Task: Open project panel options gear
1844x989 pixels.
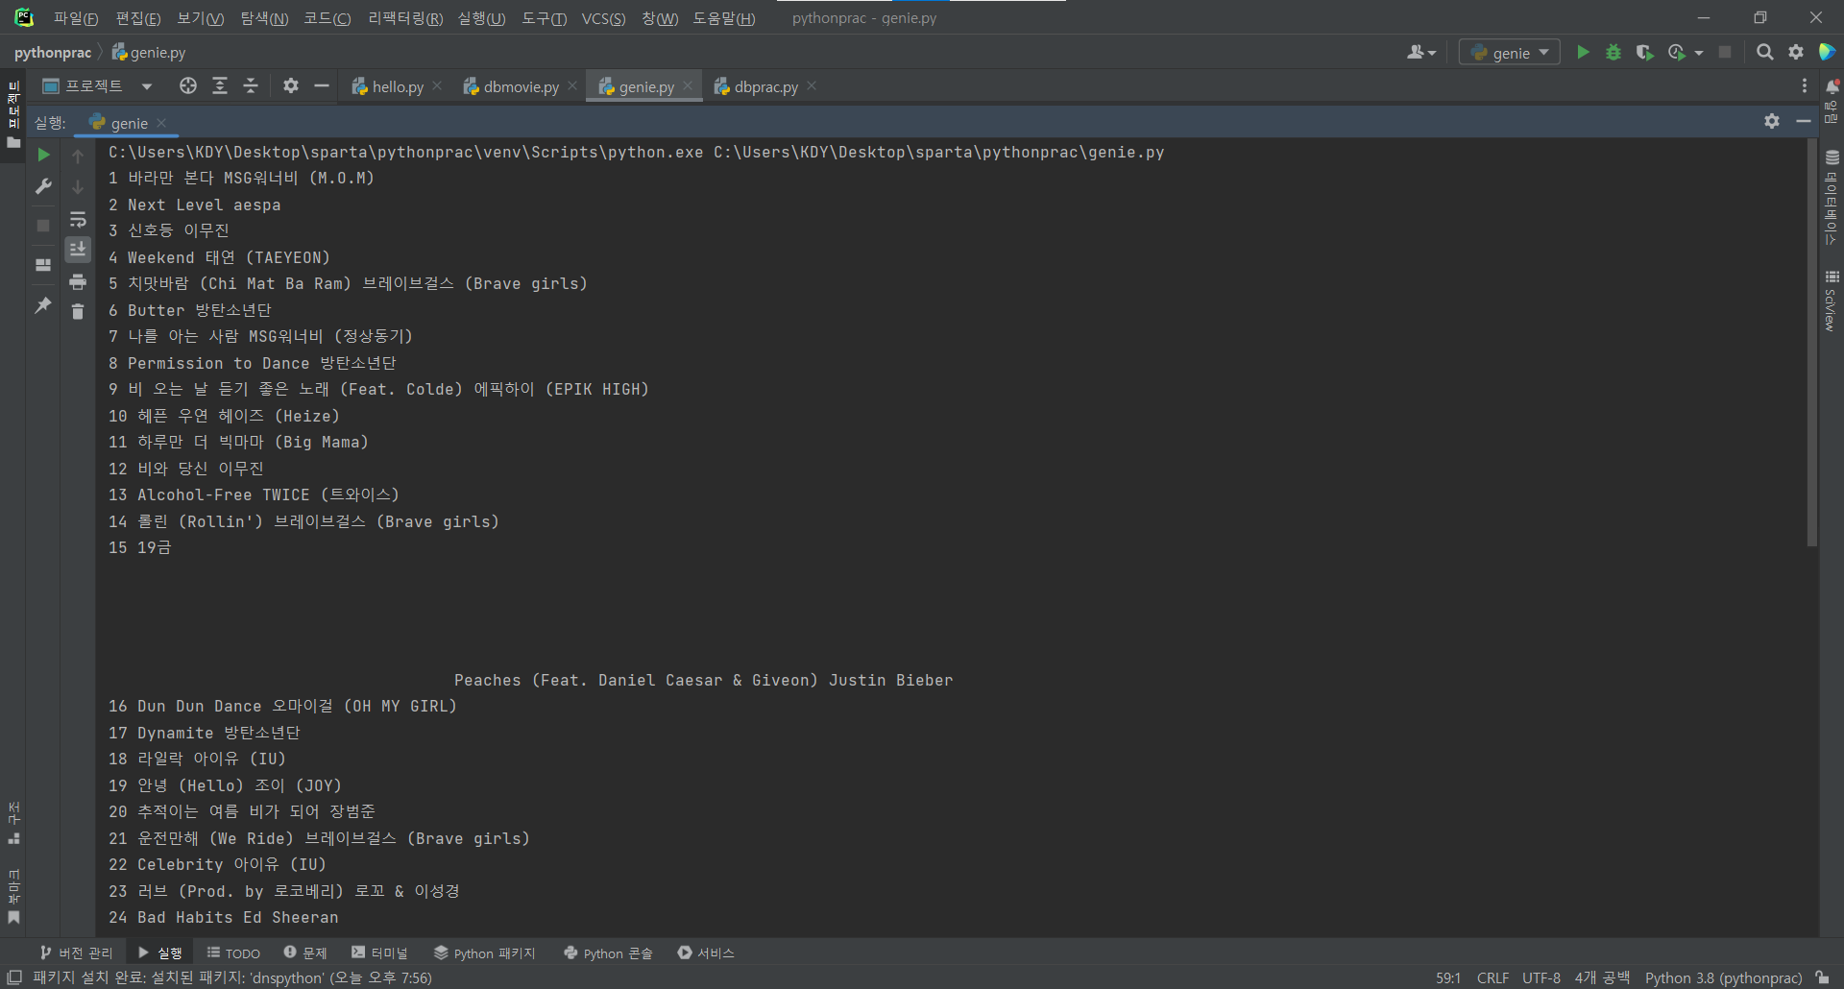Action: (x=291, y=86)
